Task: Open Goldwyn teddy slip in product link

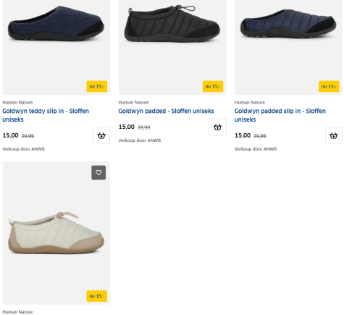Action: tap(46, 115)
